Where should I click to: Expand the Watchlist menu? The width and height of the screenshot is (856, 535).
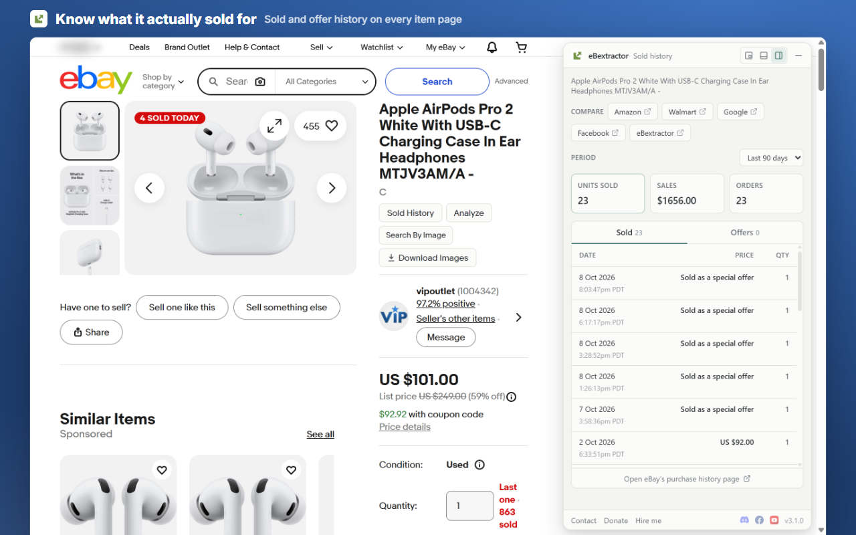click(382, 47)
